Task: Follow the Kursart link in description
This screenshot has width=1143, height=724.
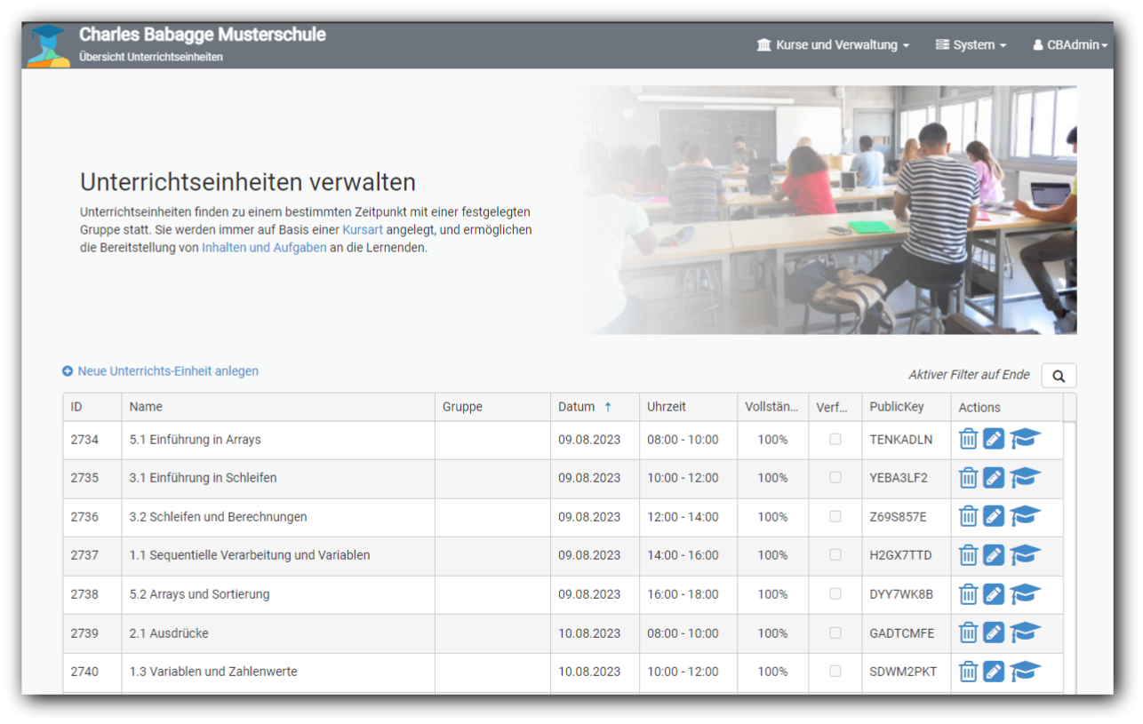Action: click(x=363, y=230)
